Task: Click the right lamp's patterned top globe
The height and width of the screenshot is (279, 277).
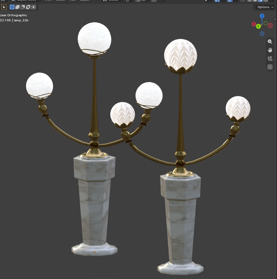Action: coord(180,54)
